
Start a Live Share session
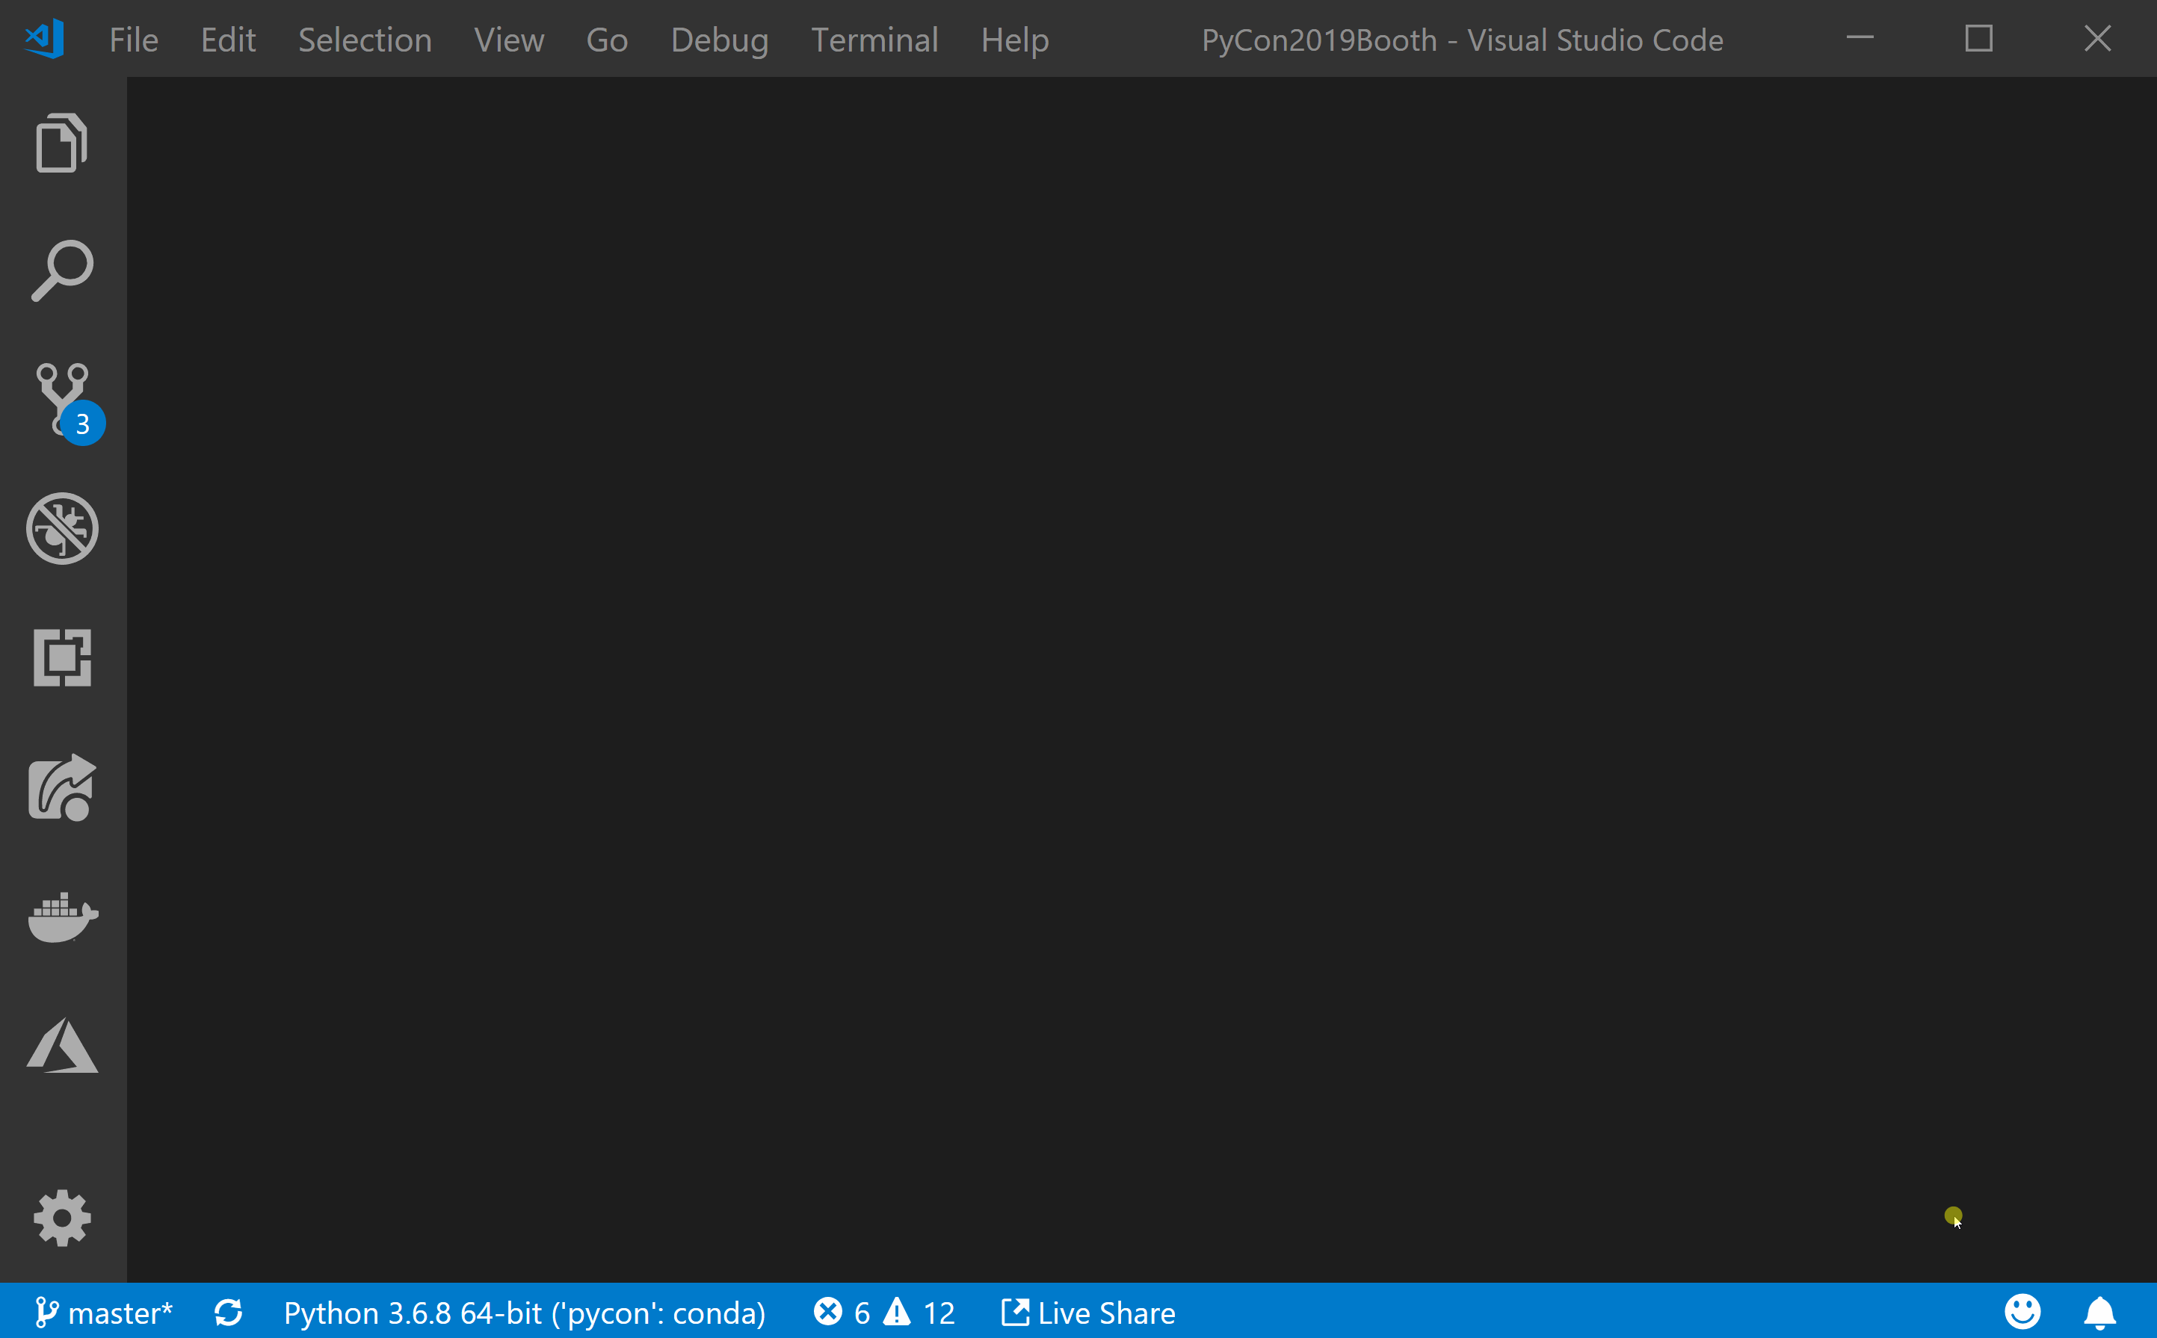[x=1087, y=1313]
